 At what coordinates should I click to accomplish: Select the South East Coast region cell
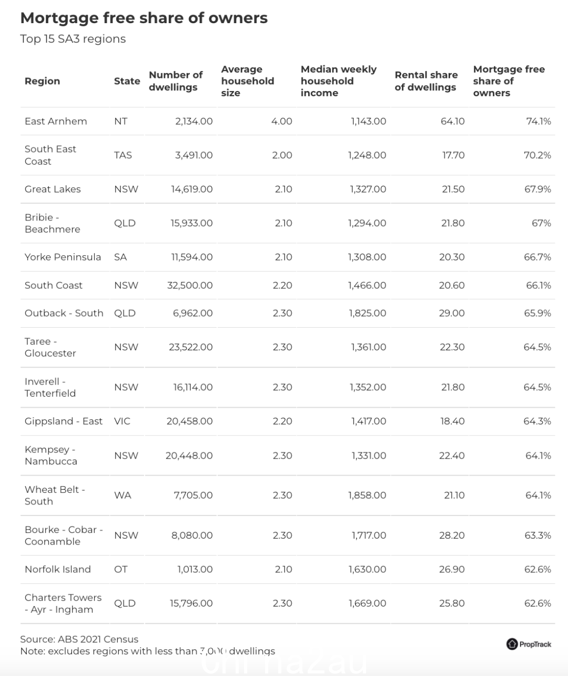pyautogui.click(x=50, y=155)
